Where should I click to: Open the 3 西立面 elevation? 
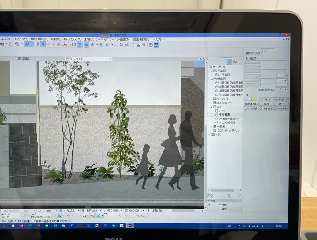pos(229,91)
